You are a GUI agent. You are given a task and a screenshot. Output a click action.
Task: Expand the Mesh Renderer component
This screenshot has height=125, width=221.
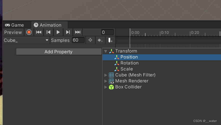(106, 81)
